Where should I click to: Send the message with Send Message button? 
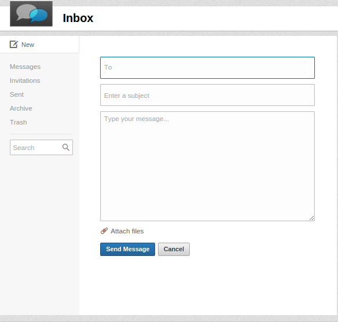pos(127,249)
